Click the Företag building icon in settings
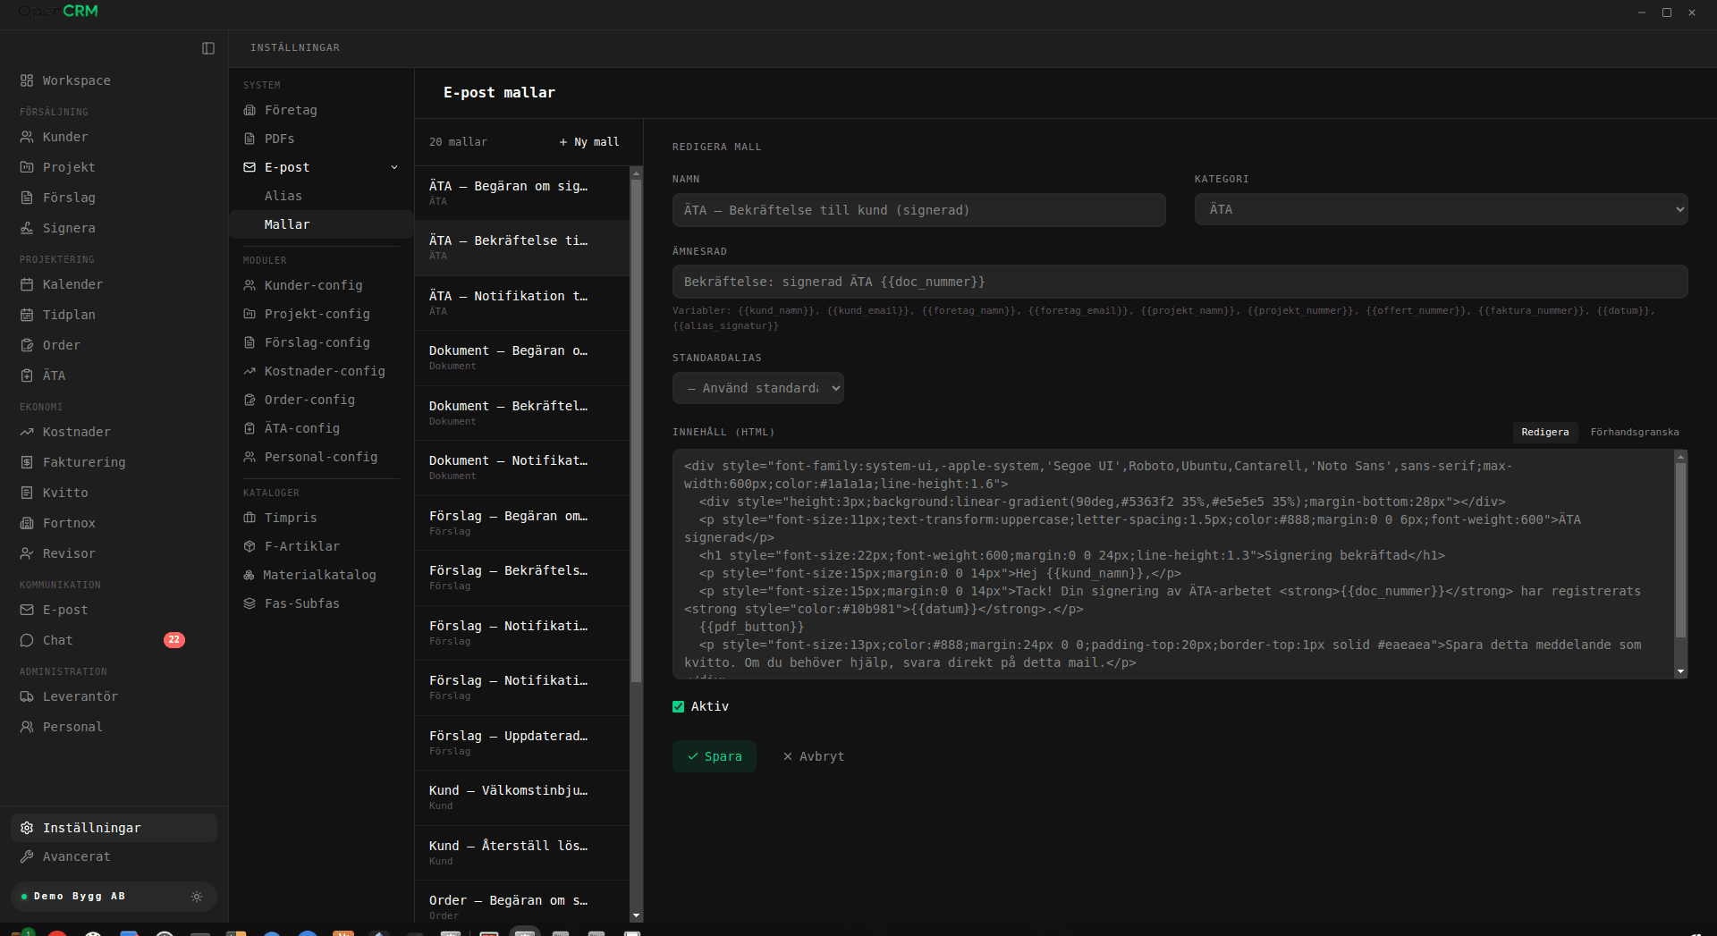 pos(250,110)
